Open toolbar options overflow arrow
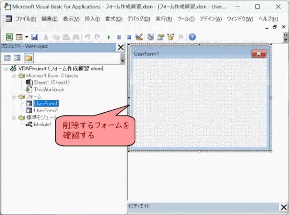The height and width of the screenshot is (215, 289). coord(286,38)
